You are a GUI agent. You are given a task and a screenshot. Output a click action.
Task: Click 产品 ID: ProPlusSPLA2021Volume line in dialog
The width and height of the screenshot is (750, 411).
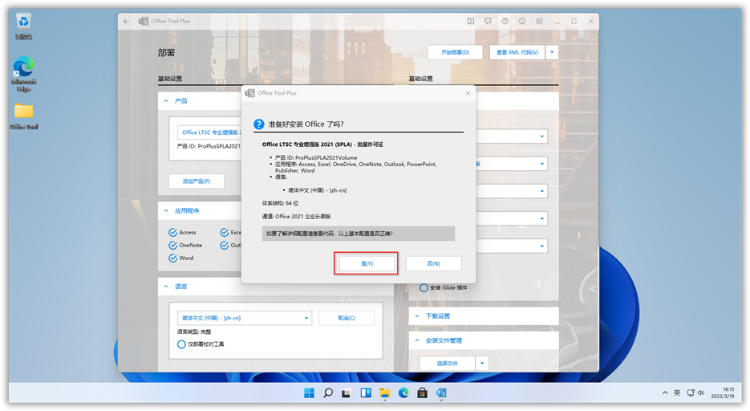click(316, 157)
